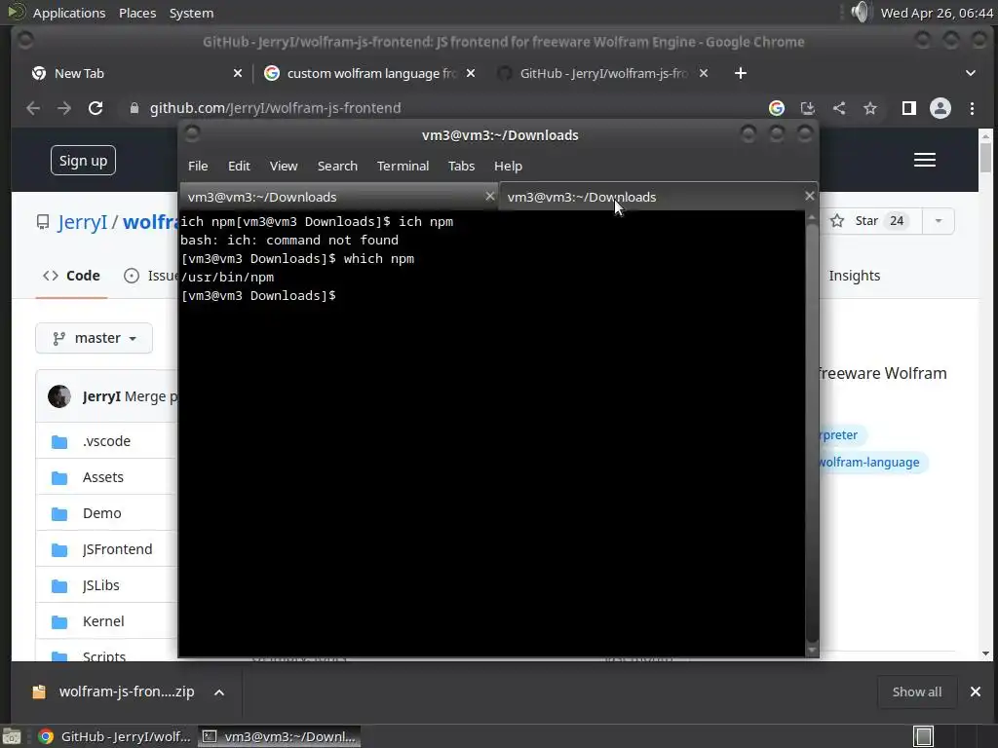Open the terminal File menu

click(198, 166)
